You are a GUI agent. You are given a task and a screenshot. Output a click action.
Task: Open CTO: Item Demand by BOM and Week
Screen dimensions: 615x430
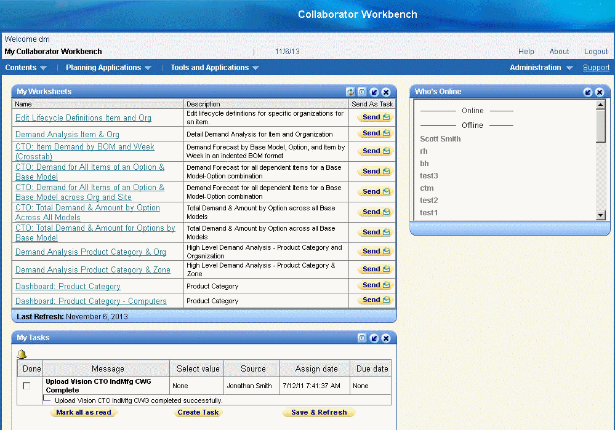point(85,151)
